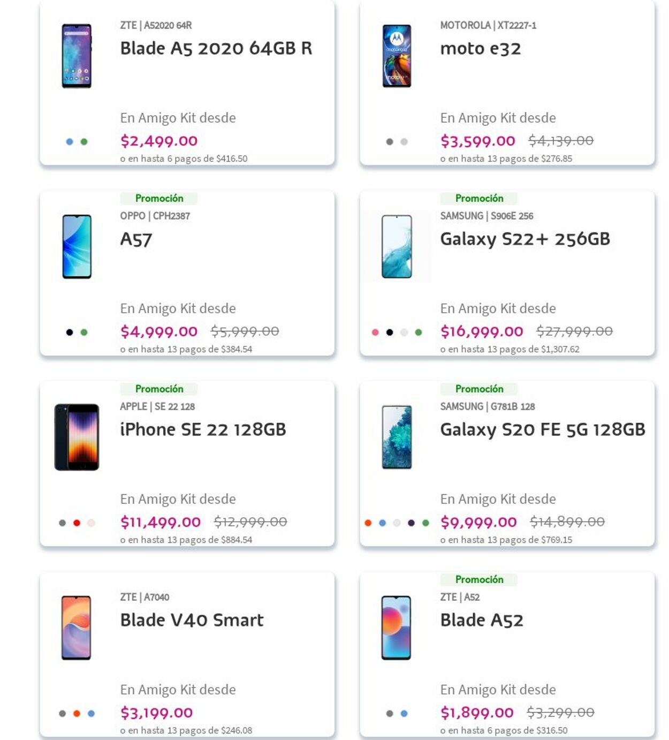Click the Blade V40 Smart phone image
The width and height of the screenshot is (669, 740).
tap(77, 628)
